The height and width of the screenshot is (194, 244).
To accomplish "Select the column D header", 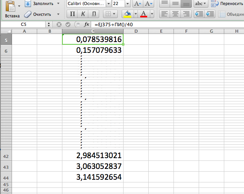I will (x=136, y=31).
